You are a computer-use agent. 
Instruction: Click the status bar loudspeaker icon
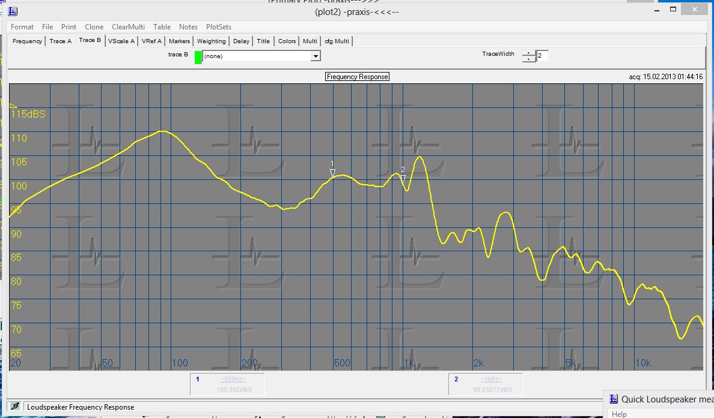[15, 406]
